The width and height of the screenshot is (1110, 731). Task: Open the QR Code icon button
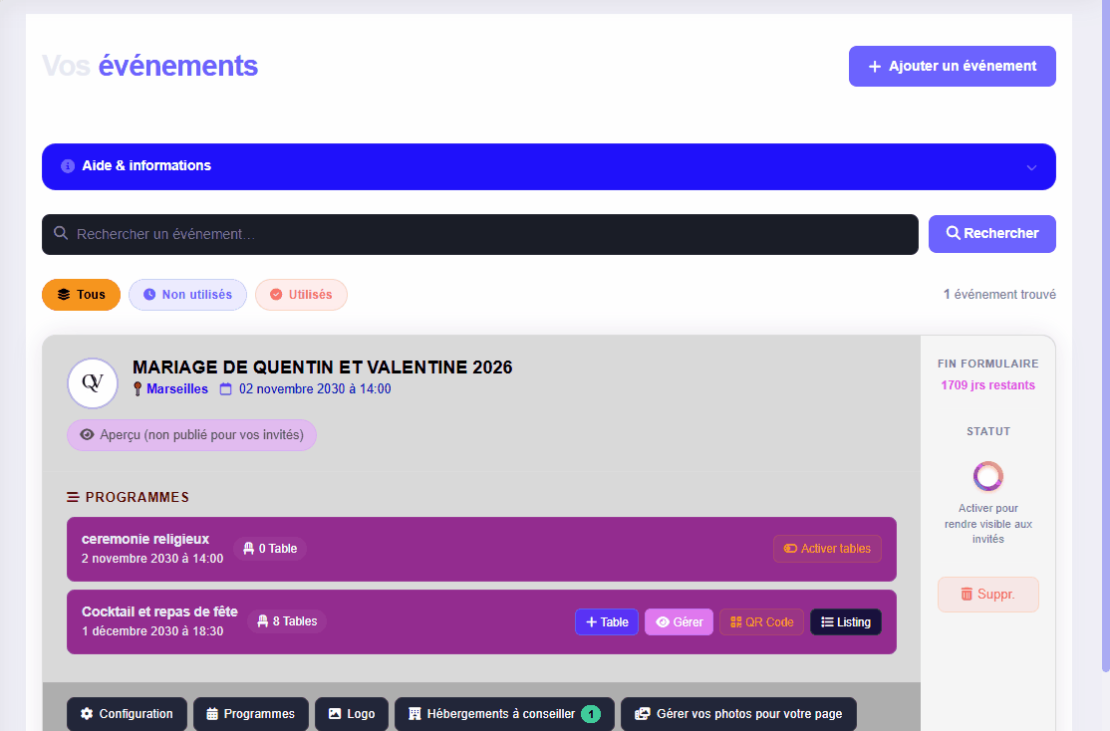[761, 622]
